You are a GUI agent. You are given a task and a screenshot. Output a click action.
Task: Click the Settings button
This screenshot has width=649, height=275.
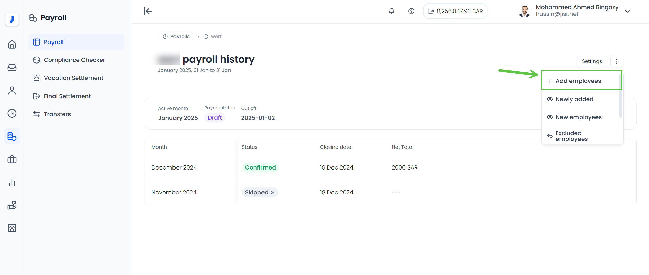click(x=591, y=61)
